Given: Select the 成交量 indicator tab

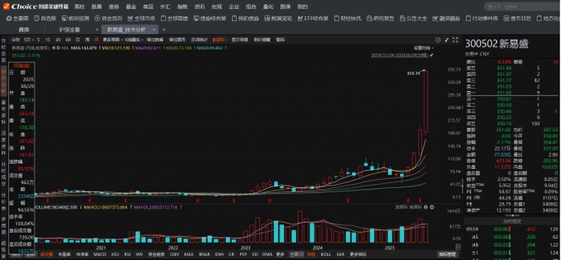Looking at the screenshot, I should [x=46, y=254].
